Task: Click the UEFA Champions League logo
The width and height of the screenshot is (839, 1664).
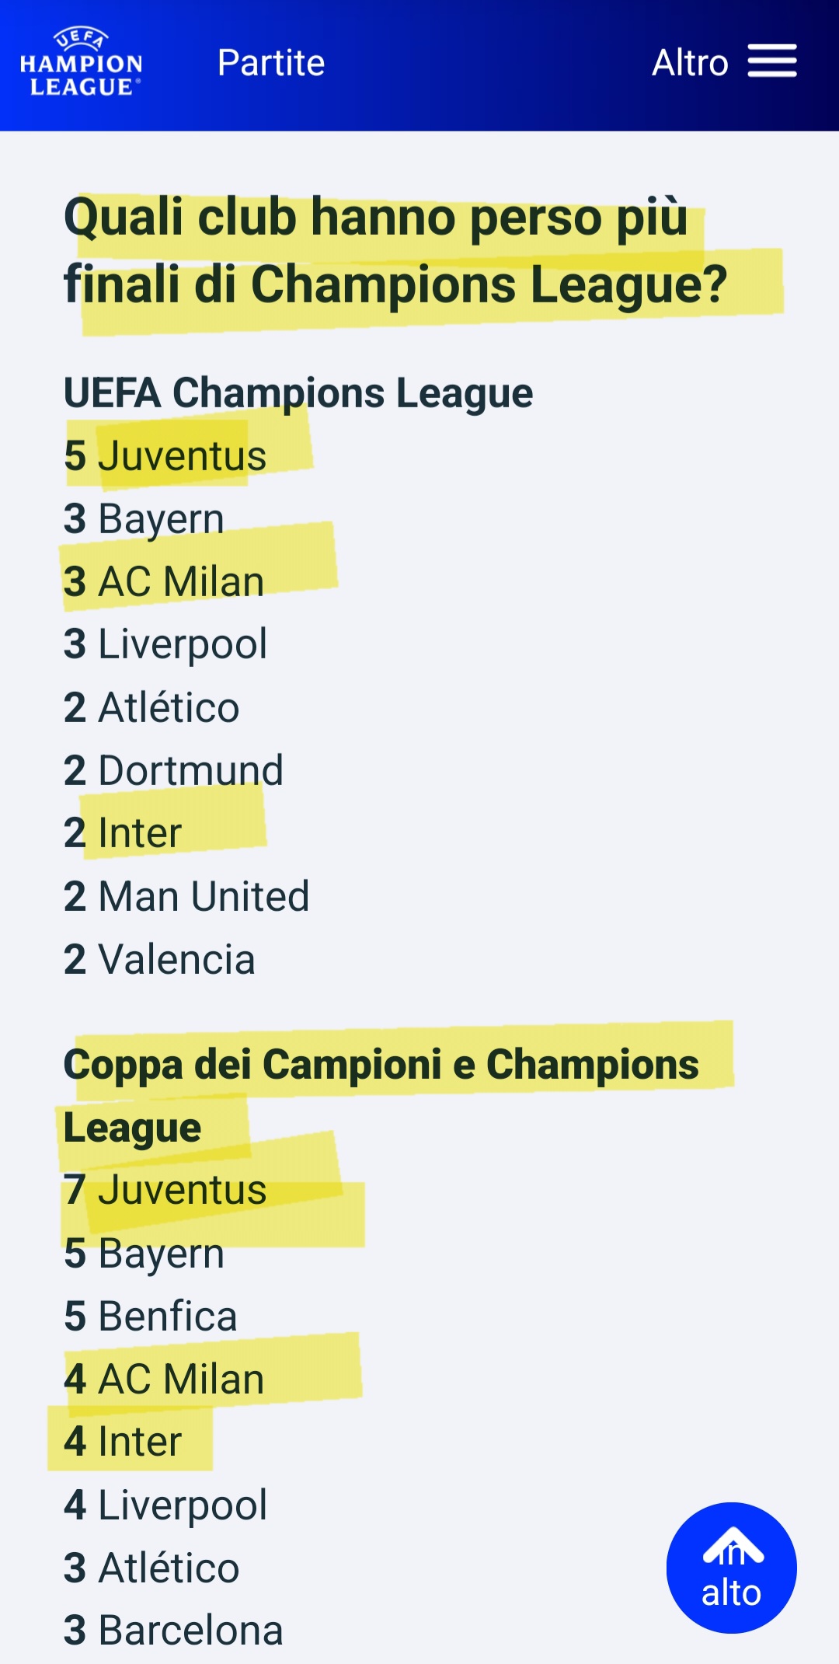Action: pos(81,62)
